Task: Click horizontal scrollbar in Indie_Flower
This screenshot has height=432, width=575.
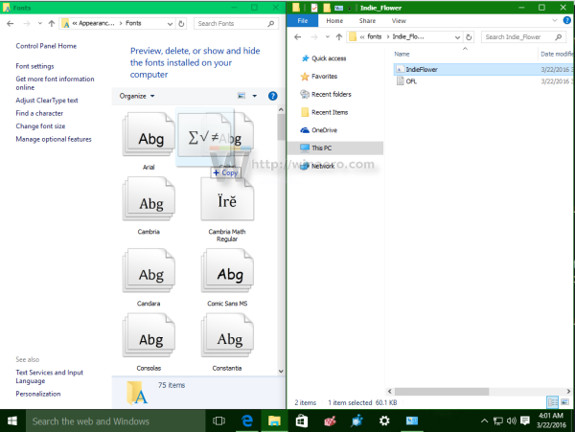Action: click(x=442, y=392)
